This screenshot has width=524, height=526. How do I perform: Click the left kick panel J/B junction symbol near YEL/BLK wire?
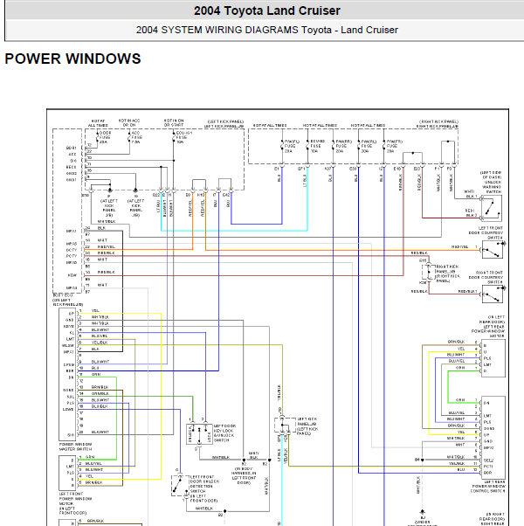(x=285, y=426)
